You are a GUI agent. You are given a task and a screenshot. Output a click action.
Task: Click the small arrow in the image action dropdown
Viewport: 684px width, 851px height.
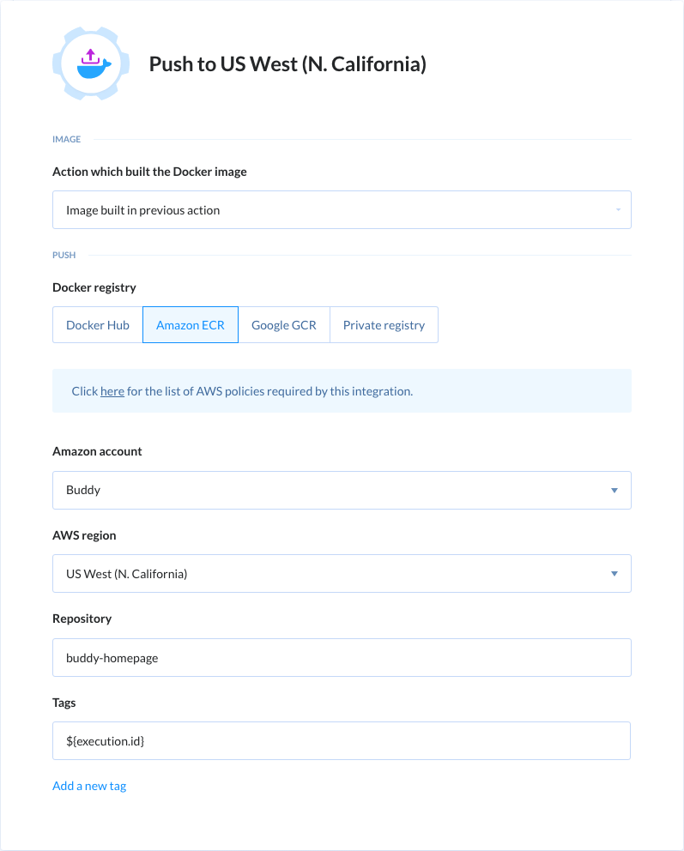(x=618, y=210)
